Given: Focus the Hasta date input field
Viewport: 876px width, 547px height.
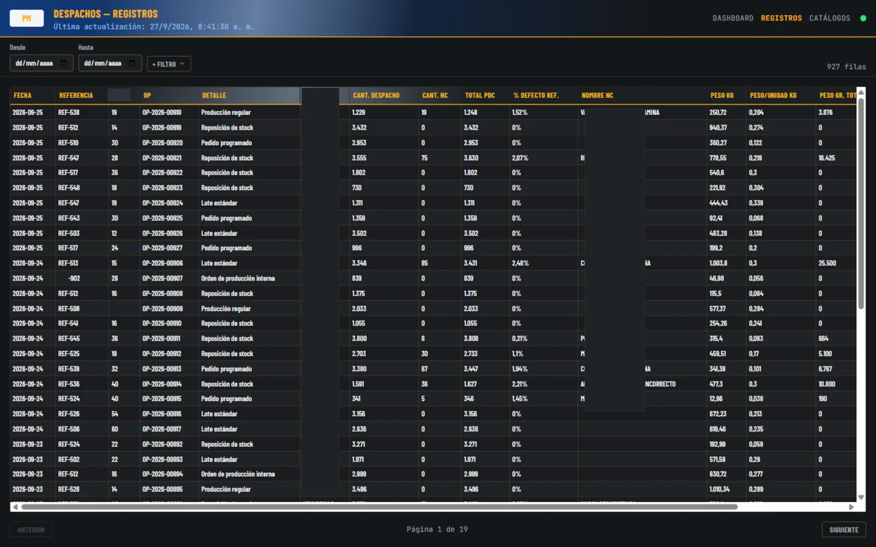Looking at the screenshot, I should tap(110, 63).
